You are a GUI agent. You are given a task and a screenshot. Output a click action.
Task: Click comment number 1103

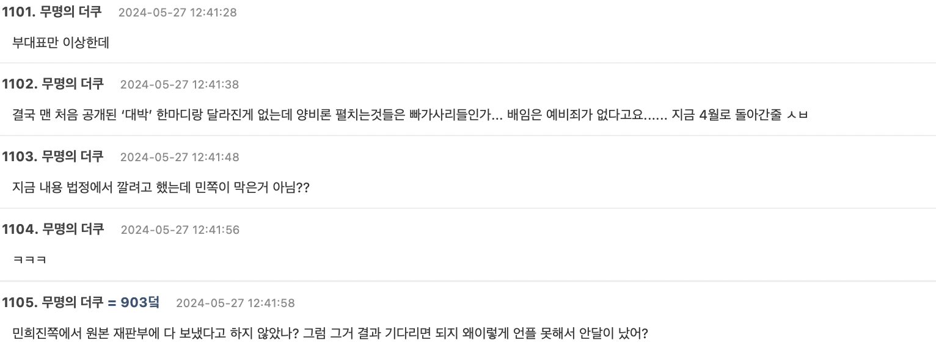coord(19,156)
